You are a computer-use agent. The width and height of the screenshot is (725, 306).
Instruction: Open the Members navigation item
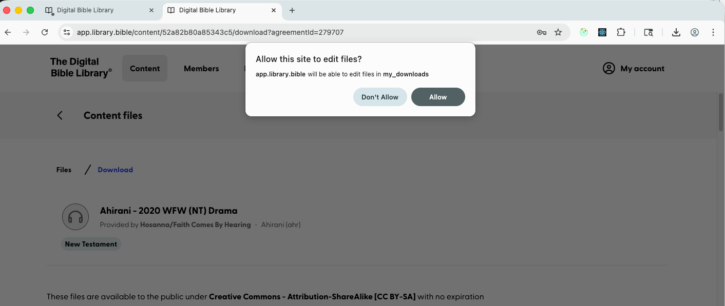pos(201,68)
